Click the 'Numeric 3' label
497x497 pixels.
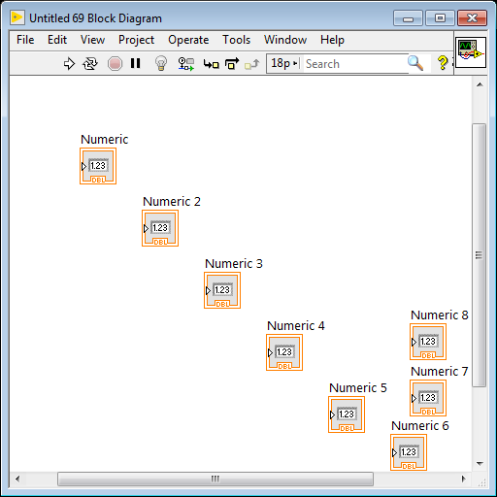pyautogui.click(x=234, y=264)
